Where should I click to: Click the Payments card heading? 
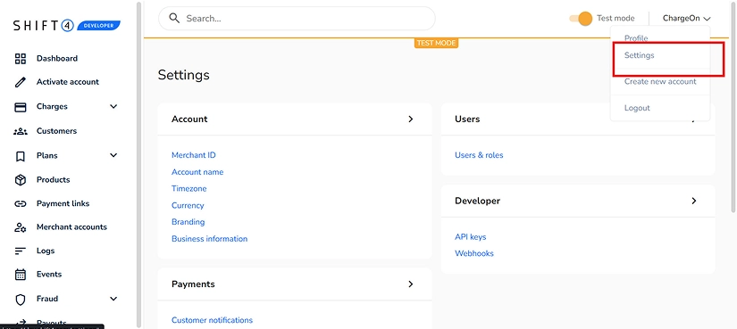pos(193,284)
